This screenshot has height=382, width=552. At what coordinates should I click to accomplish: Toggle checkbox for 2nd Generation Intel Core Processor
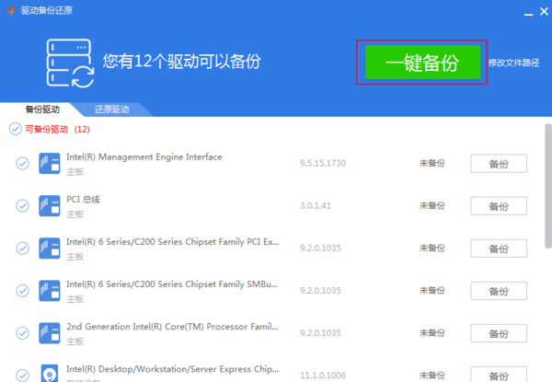(x=23, y=333)
